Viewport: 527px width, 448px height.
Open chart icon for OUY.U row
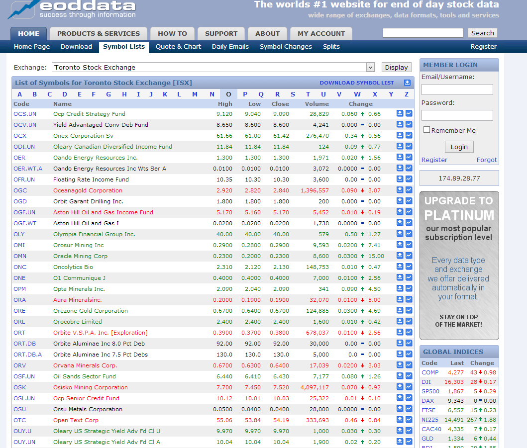pos(409,431)
